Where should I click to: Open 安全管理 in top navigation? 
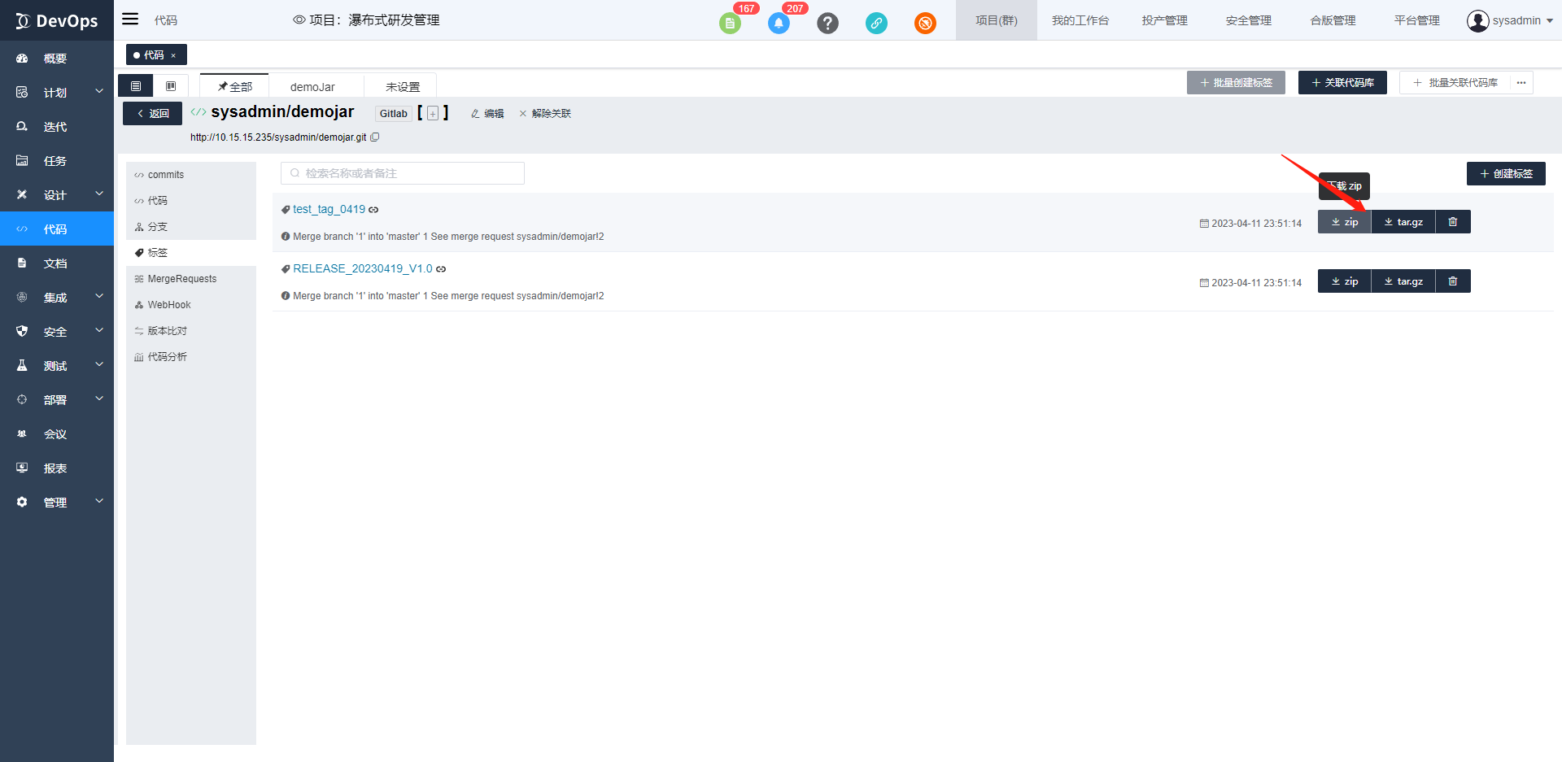1248,20
